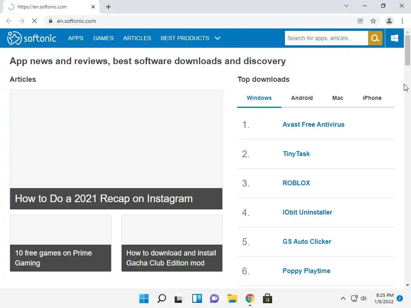Bookmark this page with the star
The image size is (411, 308).
373,21
